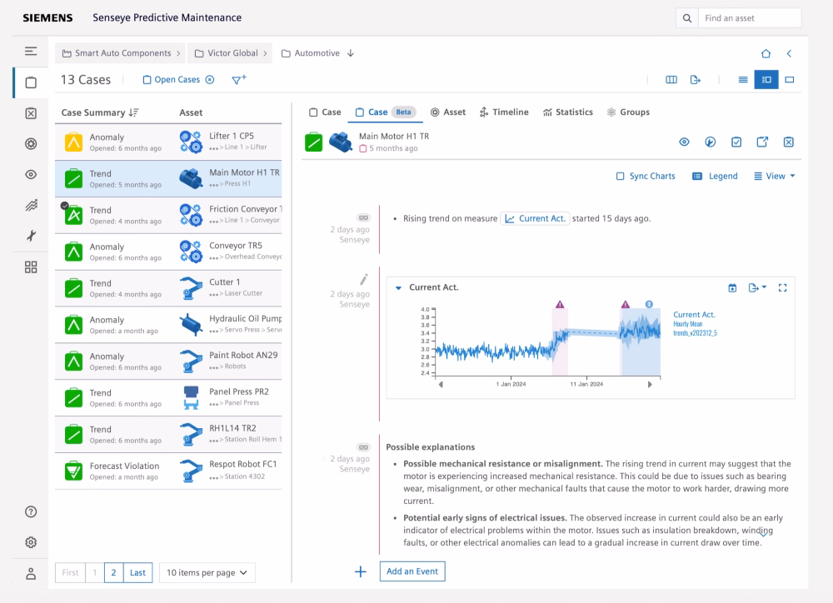
Task: Open Smart Auto Components breadcrumb
Action: (x=120, y=53)
